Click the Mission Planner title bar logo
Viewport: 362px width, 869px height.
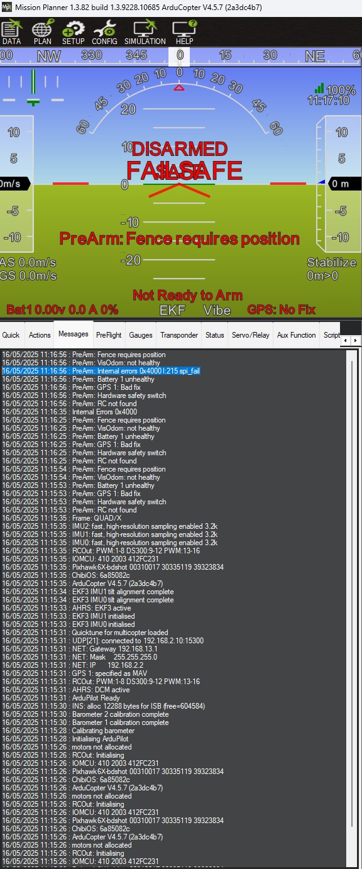click(x=7, y=8)
